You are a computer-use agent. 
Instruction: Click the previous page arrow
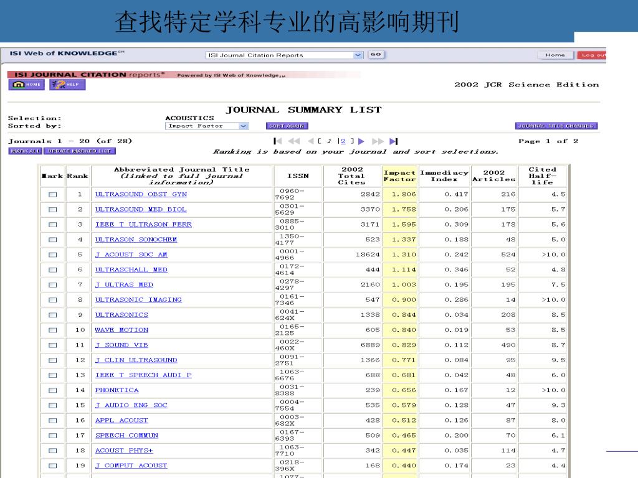(x=311, y=141)
